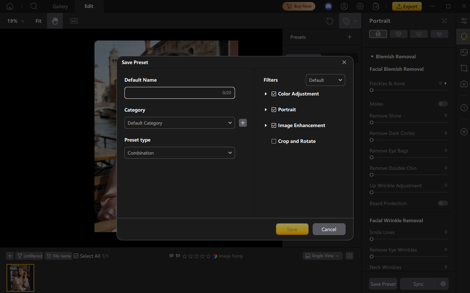Open the 19% zoom level dropdown
Image resolution: width=470 pixels, height=293 pixels.
click(x=15, y=21)
